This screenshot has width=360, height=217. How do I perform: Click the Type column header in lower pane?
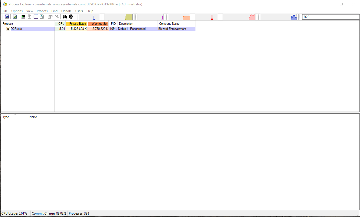pos(15,117)
